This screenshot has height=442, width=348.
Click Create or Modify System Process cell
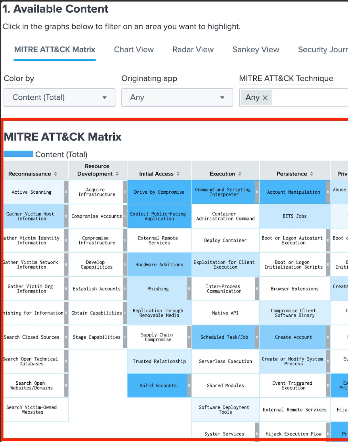pos(293,361)
